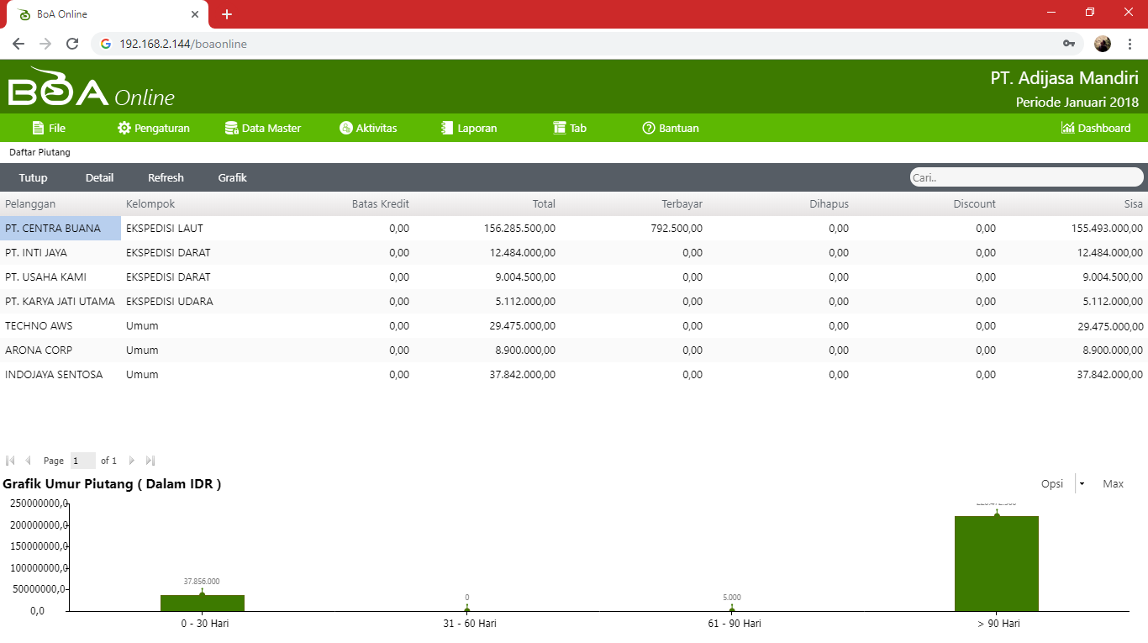Viewport: 1148px width, 643px height.
Task: Click the File menu document icon
Action: pyautogui.click(x=38, y=129)
